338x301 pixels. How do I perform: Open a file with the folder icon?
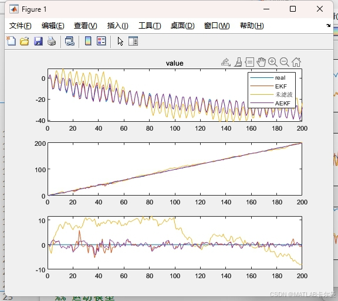(25, 41)
